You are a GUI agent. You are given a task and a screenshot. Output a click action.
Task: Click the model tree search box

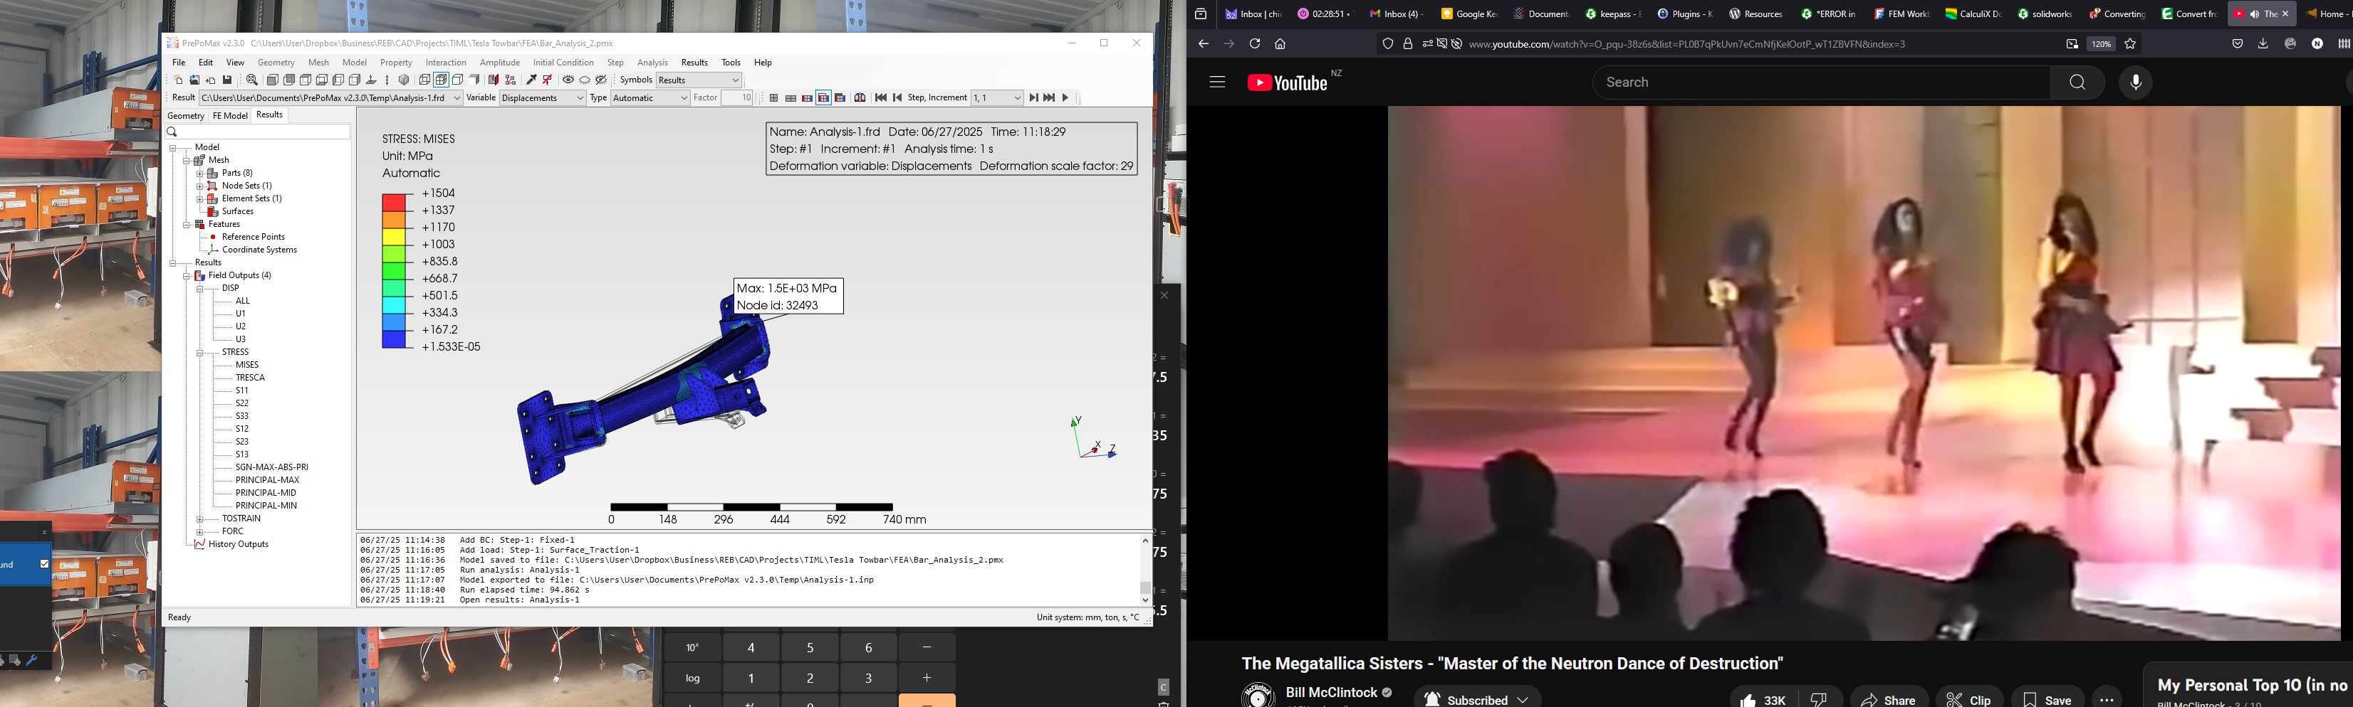258,132
